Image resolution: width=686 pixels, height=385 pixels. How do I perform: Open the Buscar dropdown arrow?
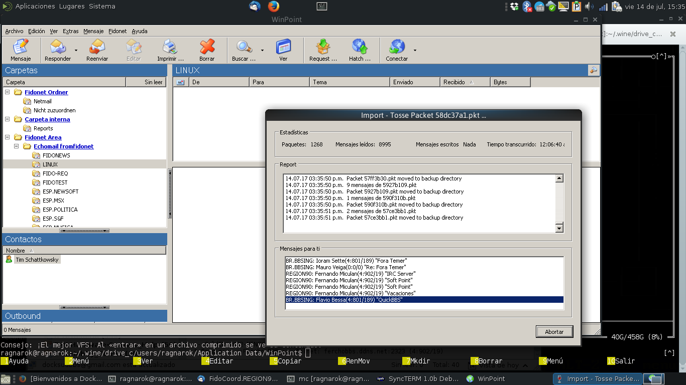262,50
